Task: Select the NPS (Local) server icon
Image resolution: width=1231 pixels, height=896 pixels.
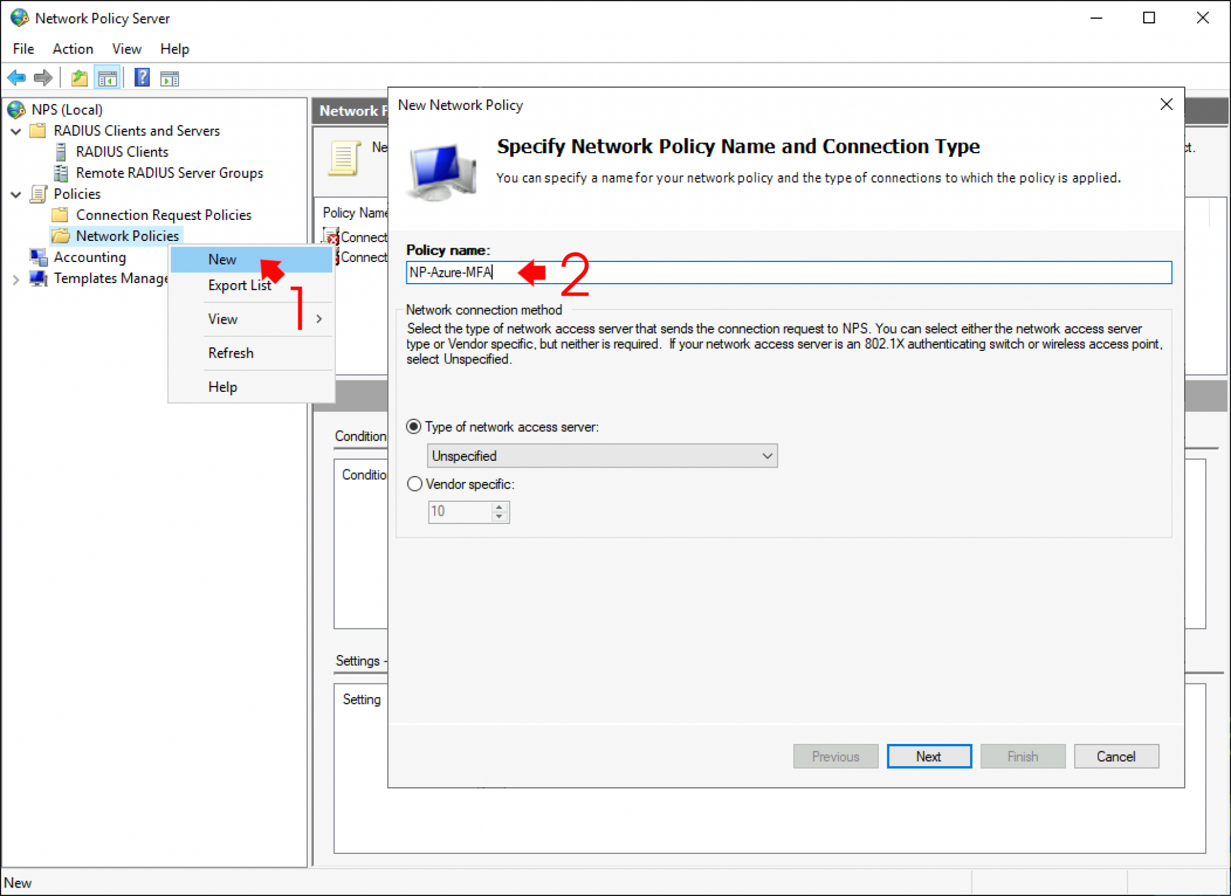Action: click(x=14, y=109)
